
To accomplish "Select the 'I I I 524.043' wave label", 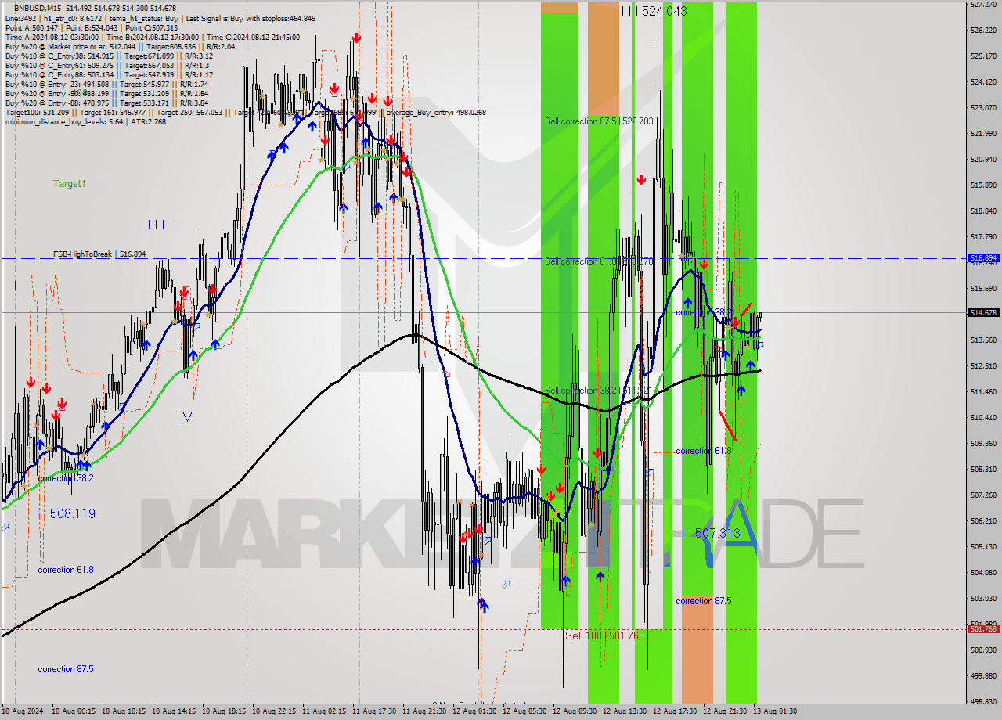I will point(654,11).
